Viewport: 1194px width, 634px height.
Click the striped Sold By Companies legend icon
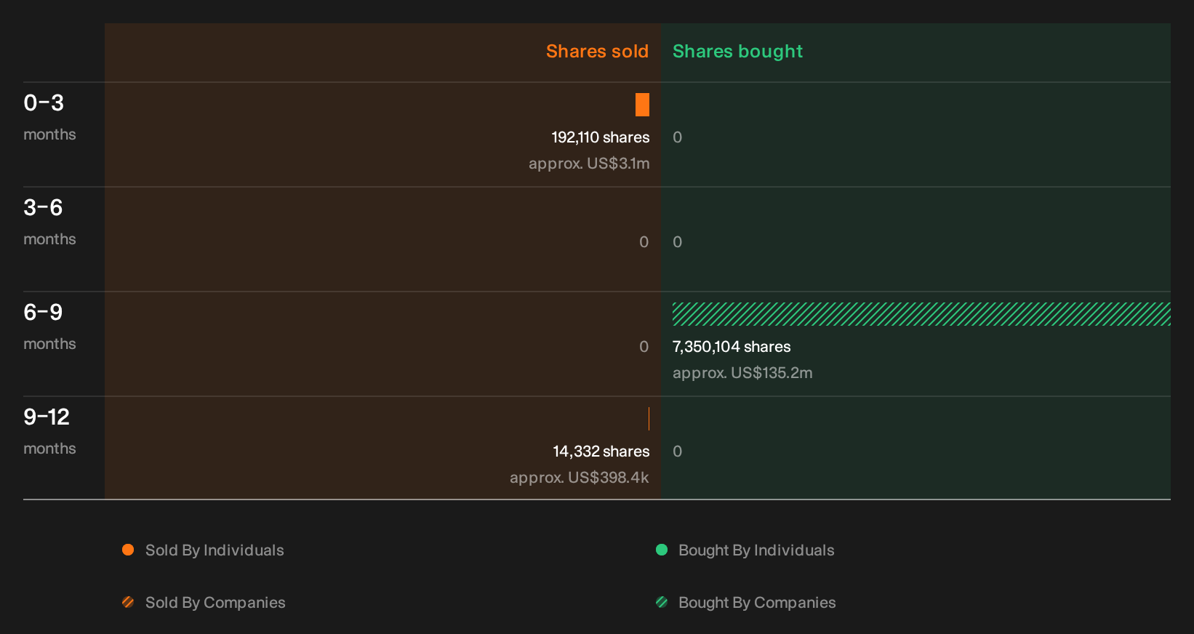[x=128, y=602]
